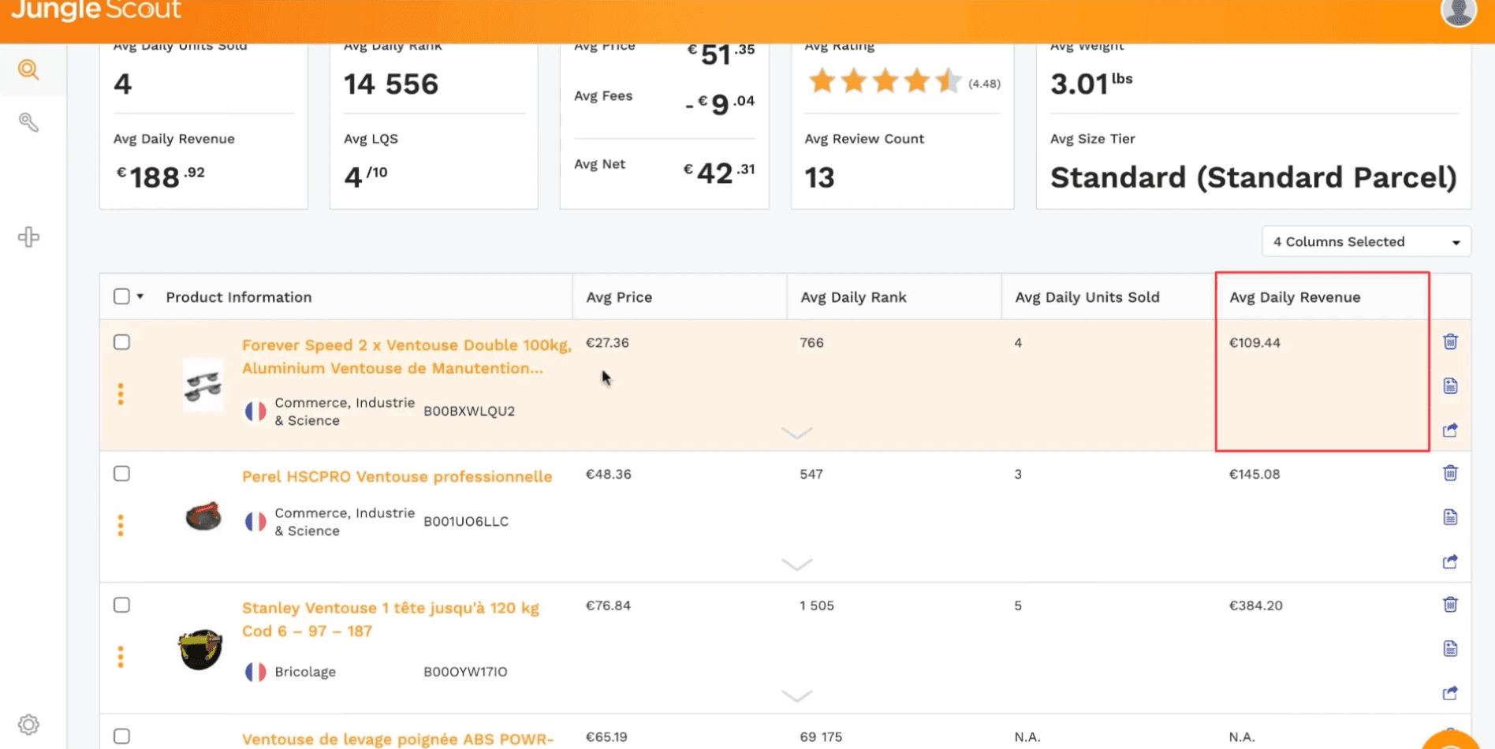Click Forever Speed product thumbnail
The width and height of the screenshot is (1495, 749).
[x=203, y=386]
